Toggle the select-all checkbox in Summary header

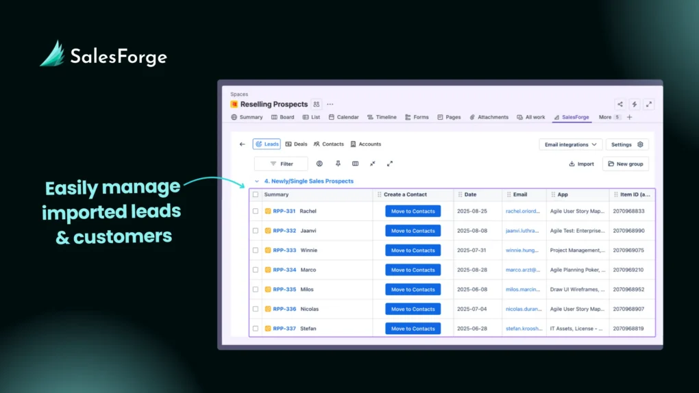click(256, 194)
